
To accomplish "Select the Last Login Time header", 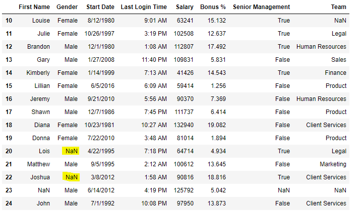I will click(x=144, y=7).
